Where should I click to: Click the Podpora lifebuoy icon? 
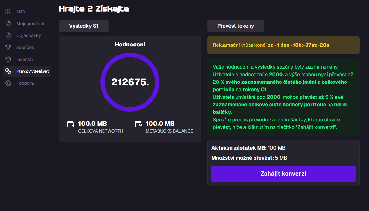coord(8,83)
